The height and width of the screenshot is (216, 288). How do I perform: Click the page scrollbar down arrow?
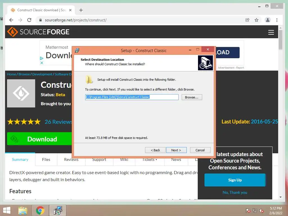tap(280, 197)
